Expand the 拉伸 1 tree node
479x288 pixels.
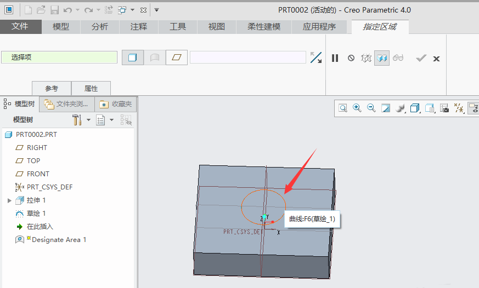tap(9, 200)
